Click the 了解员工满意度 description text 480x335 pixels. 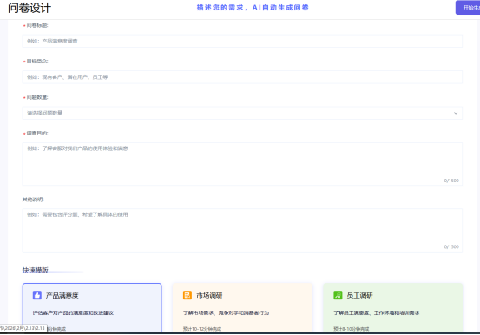(x=376, y=313)
